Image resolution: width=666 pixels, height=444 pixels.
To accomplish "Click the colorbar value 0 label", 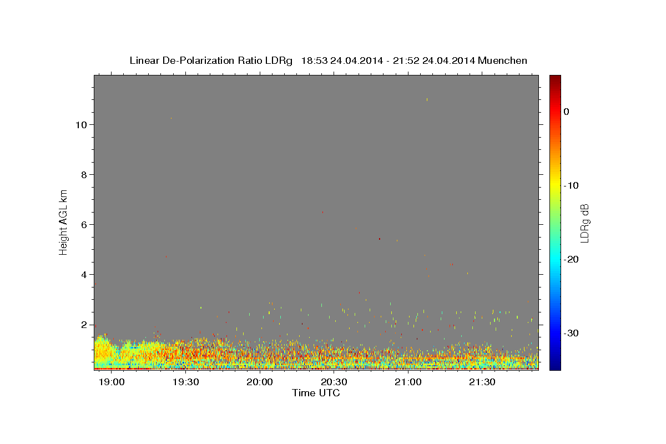I will coord(567,112).
